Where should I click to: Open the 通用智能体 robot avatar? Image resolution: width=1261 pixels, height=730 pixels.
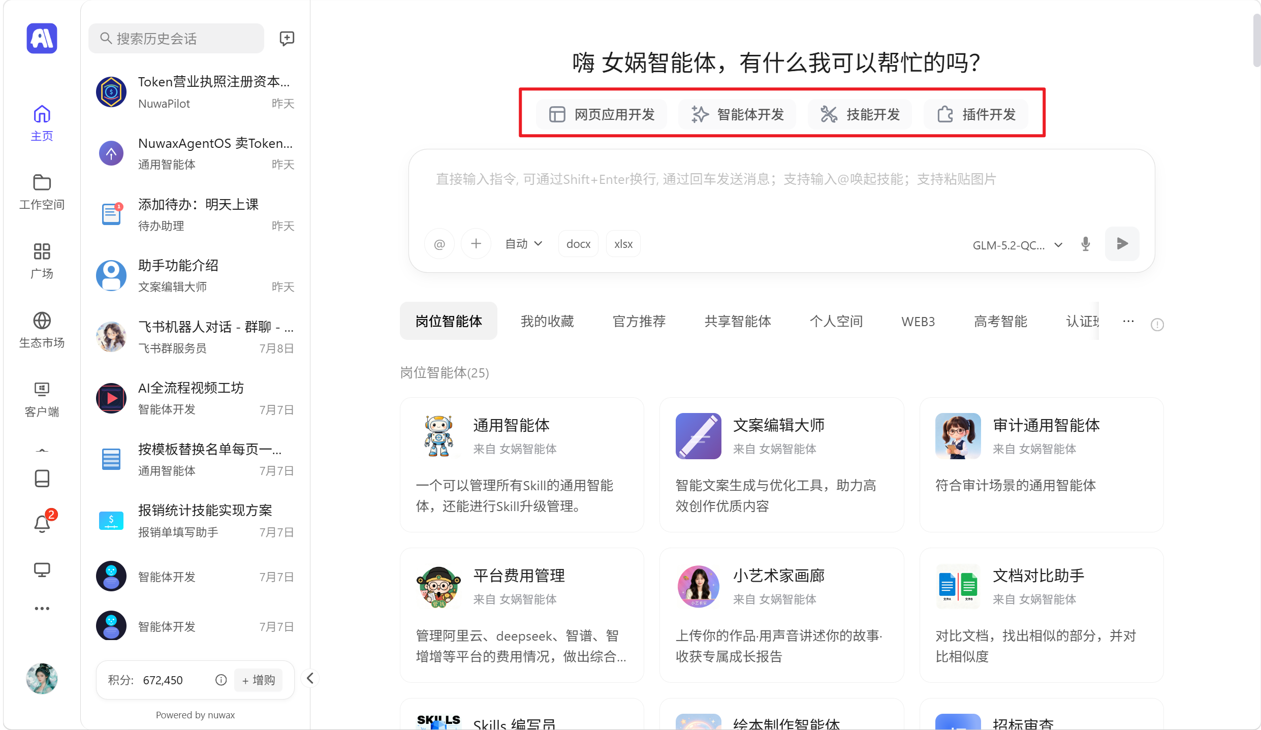coord(438,436)
